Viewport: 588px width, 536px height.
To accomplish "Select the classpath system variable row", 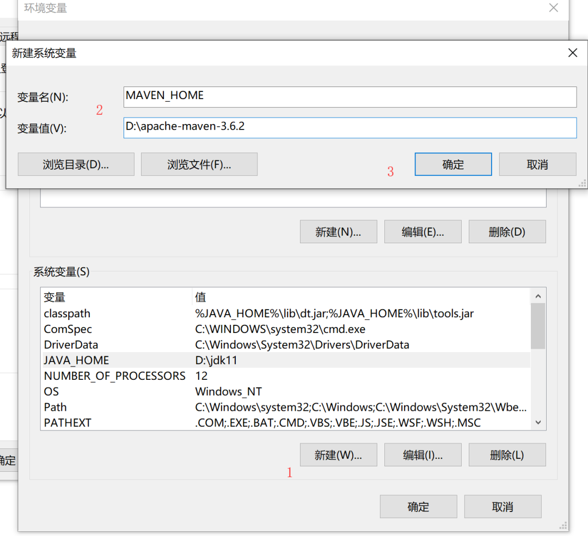I will pos(286,313).
